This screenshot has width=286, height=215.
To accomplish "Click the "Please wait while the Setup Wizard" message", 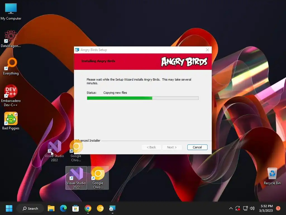I will coord(139,81).
